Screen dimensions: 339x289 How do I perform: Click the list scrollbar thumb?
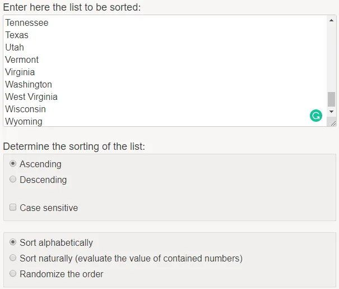coord(331,99)
